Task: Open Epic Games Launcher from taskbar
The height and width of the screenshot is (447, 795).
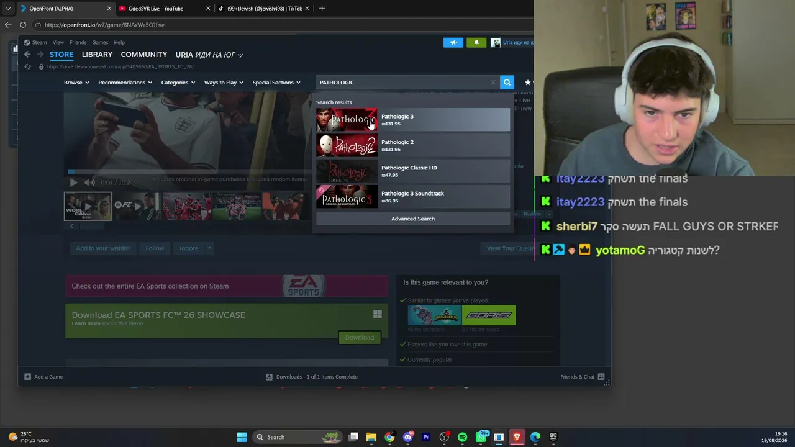Action: [x=553, y=437]
